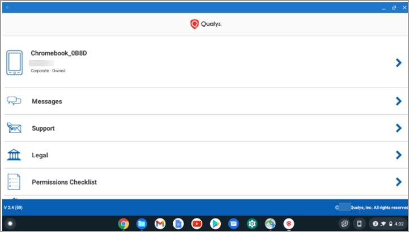Launch Google Play Store from shelf
The image size is (409, 232).
pos(215,224)
